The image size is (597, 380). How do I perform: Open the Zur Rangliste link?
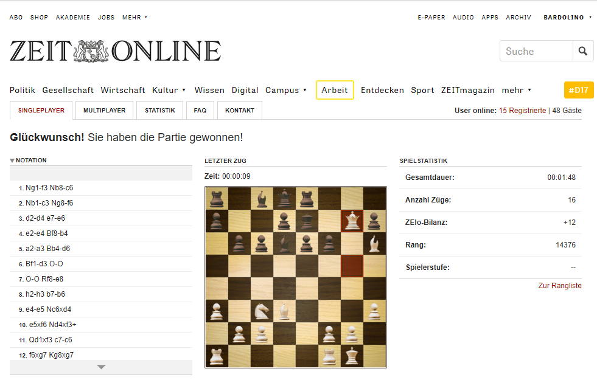559,286
